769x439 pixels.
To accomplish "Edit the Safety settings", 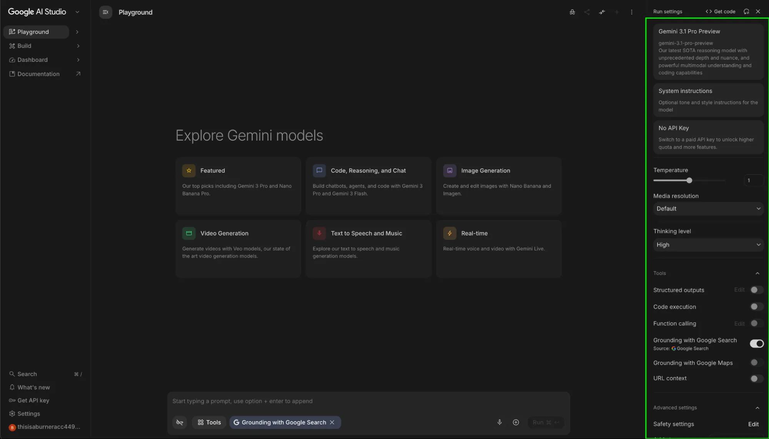I will point(753,424).
